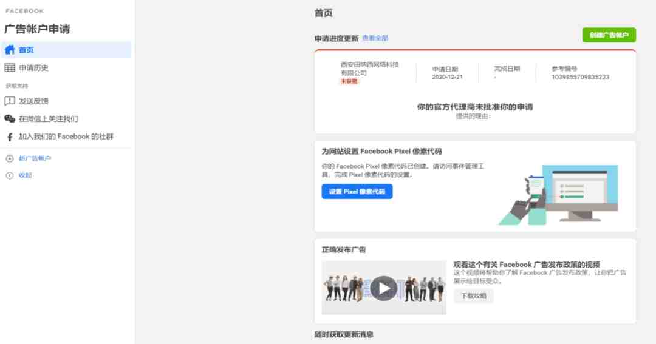Click the 完成日期 column label

click(507, 69)
